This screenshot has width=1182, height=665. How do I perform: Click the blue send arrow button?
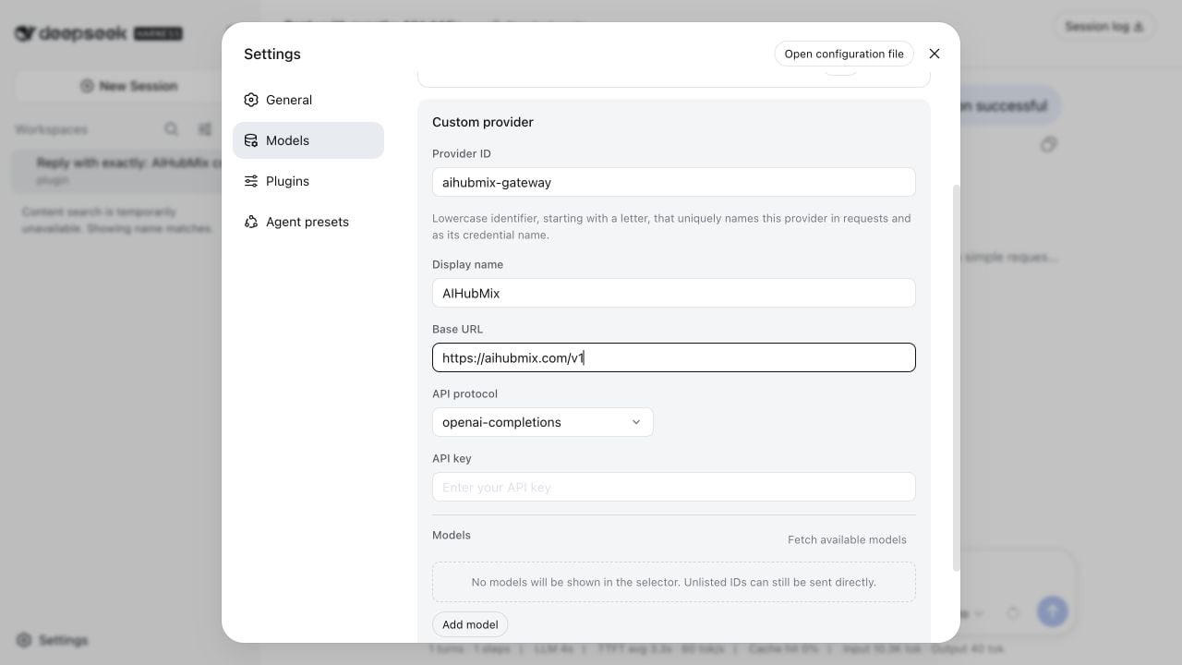pyautogui.click(x=1052, y=611)
